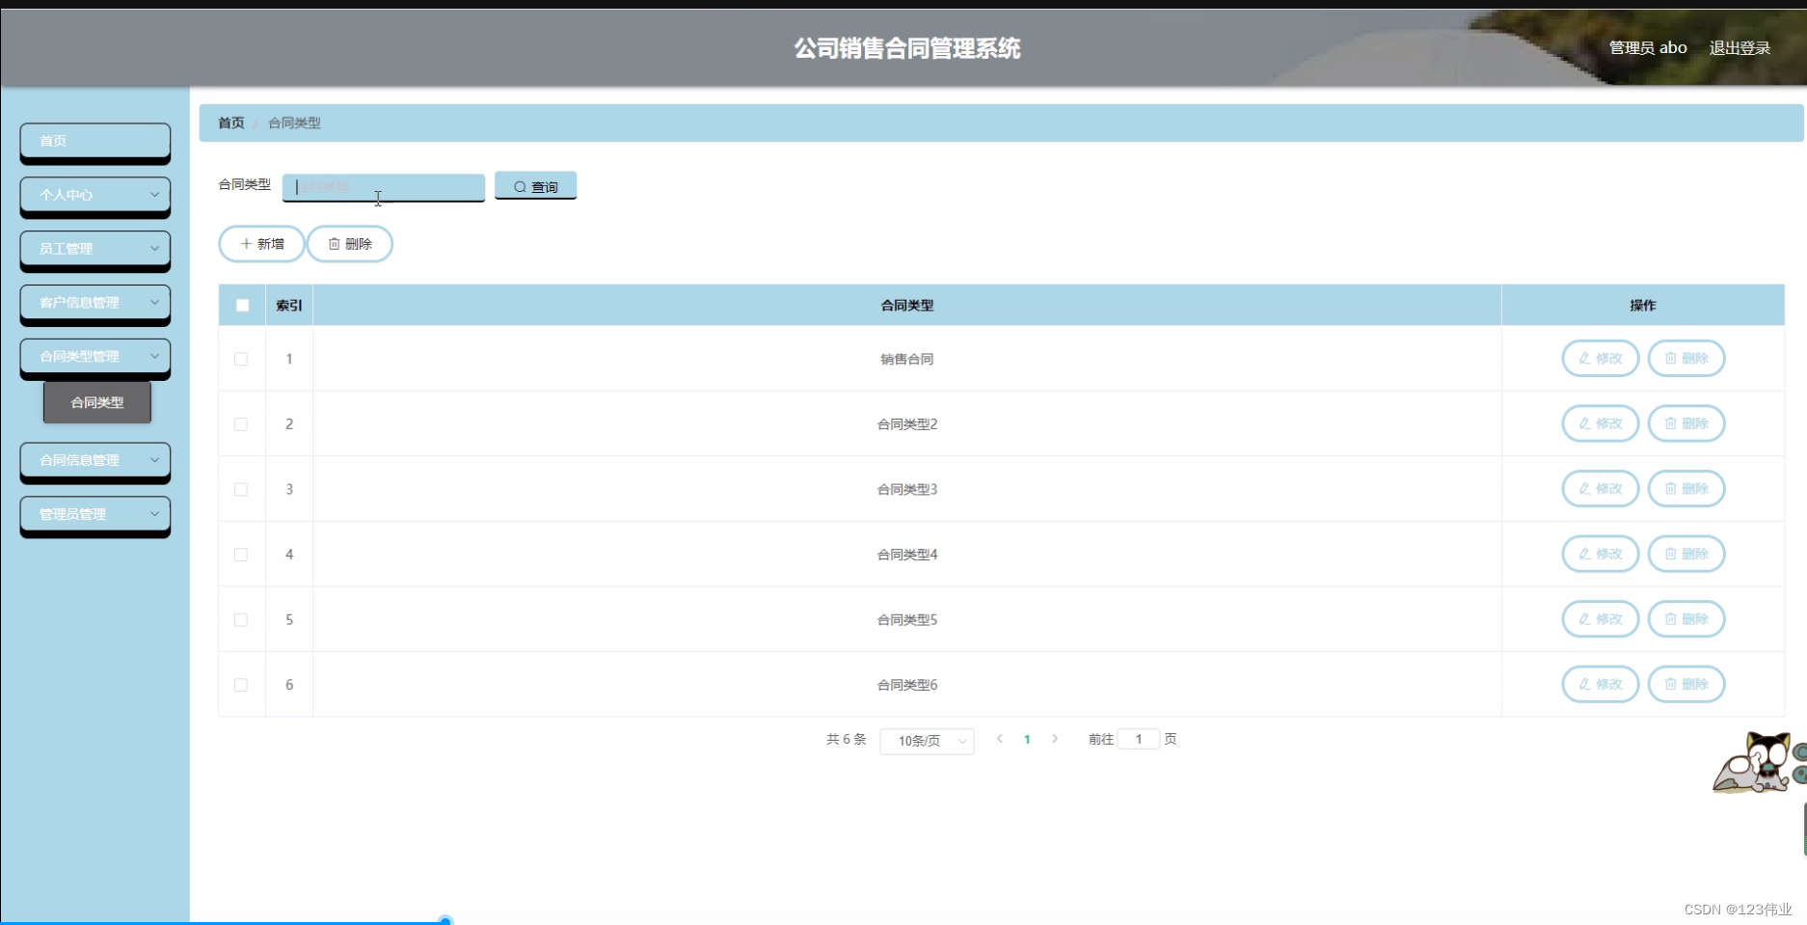Screen dimensions: 1807x925
Task: Click the next page arrow in pagination
Action: (x=1056, y=739)
